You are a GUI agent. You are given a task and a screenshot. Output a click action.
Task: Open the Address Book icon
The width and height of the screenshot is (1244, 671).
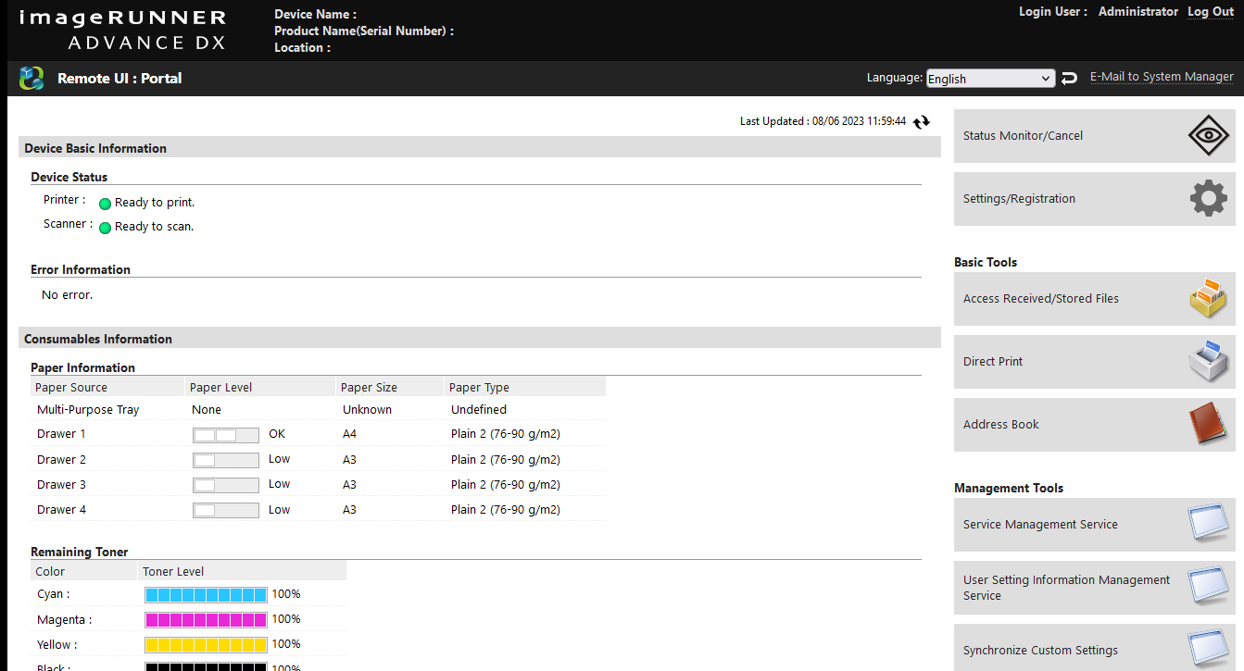1208,424
